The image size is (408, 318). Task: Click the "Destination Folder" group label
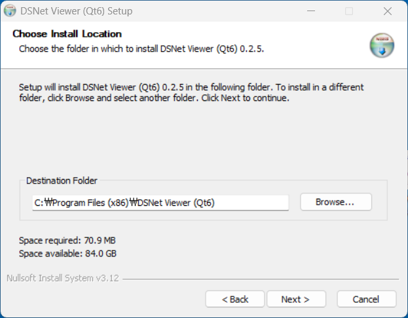point(62,180)
